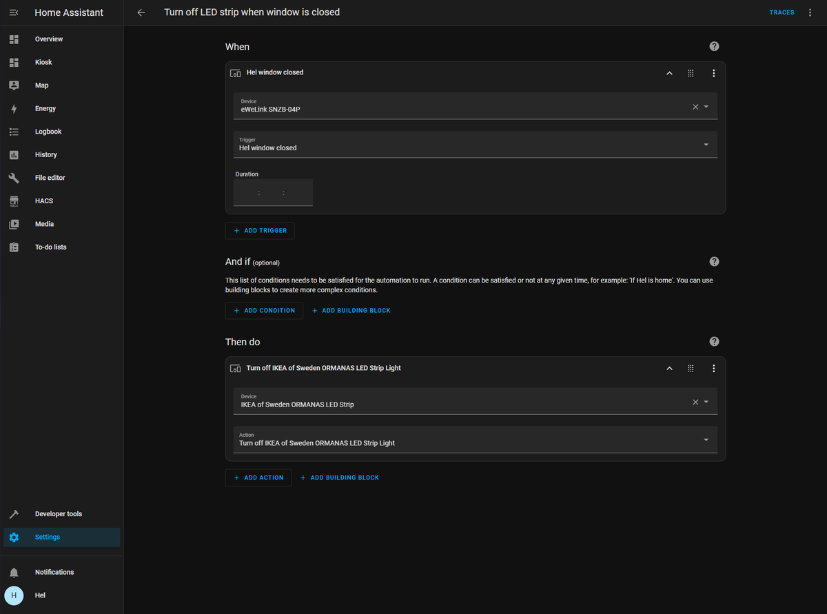The height and width of the screenshot is (614, 827).
Task: Click the ADD CONDITION button
Action: (264, 311)
